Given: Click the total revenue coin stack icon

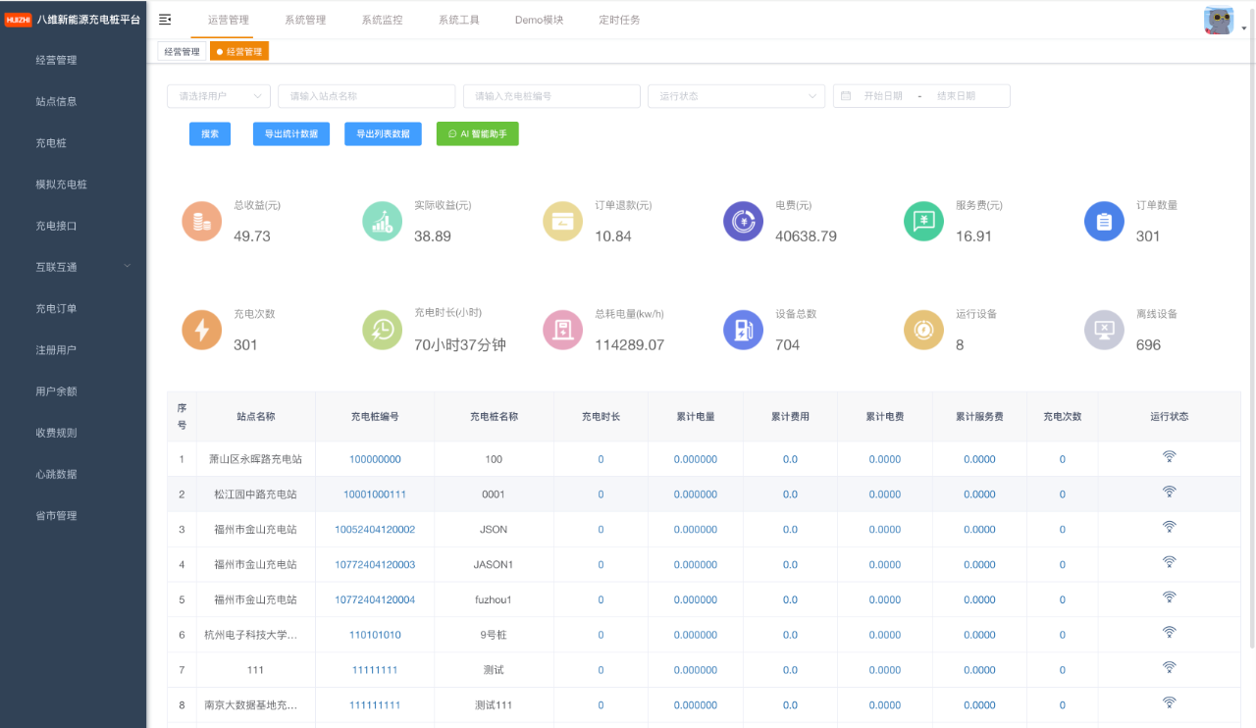Looking at the screenshot, I should 202,222.
